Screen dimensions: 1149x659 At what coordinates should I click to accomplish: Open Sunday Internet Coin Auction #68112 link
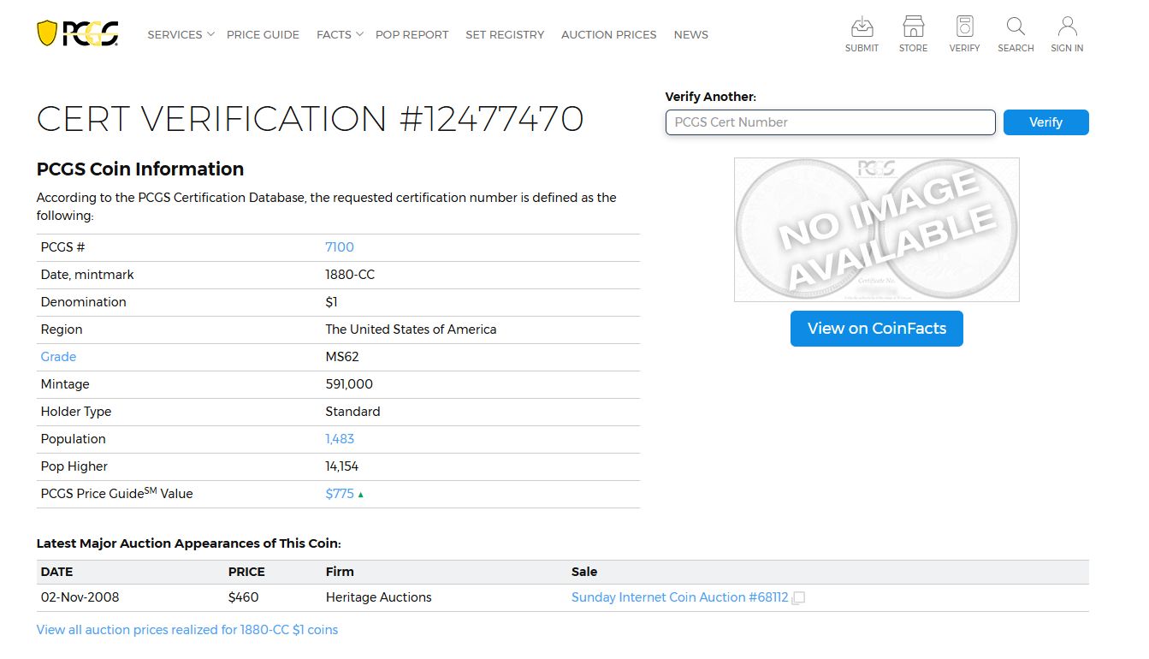pos(679,597)
